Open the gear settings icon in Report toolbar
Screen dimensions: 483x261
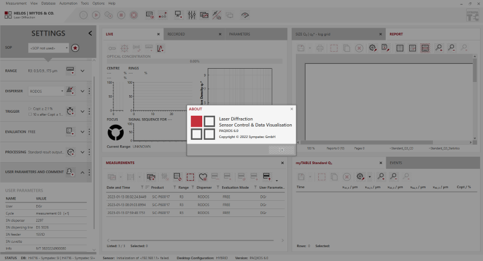point(373,48)
